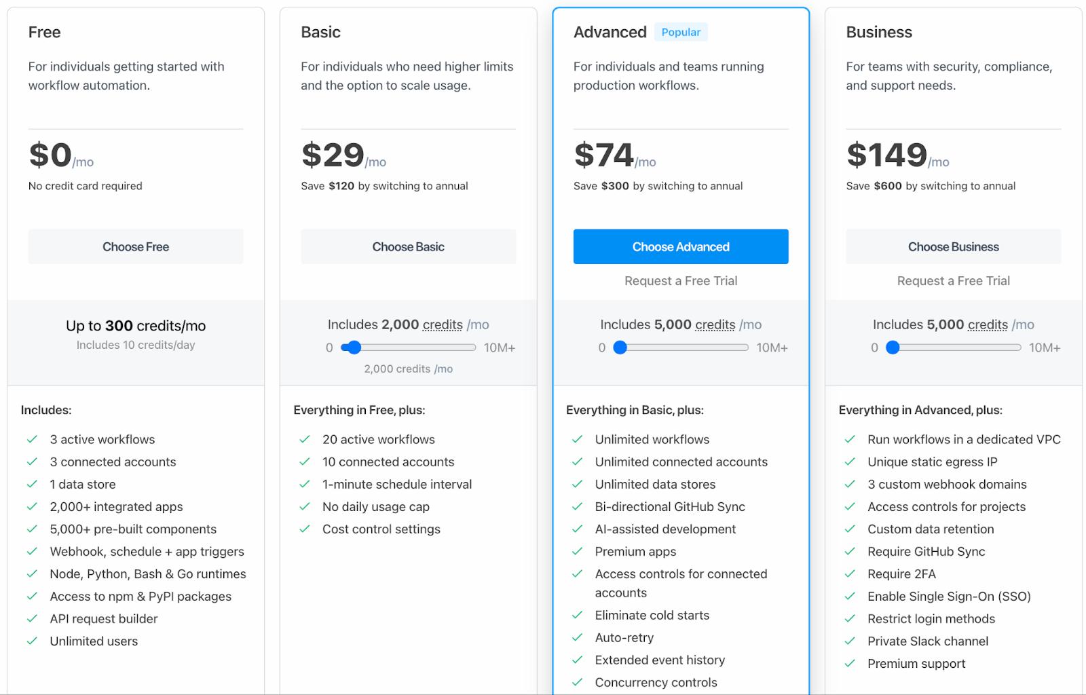1086x695 pixels.
Task: Click the checkmark beside "Unlimited workflows" in Advanced
Action: pos(576,439)
